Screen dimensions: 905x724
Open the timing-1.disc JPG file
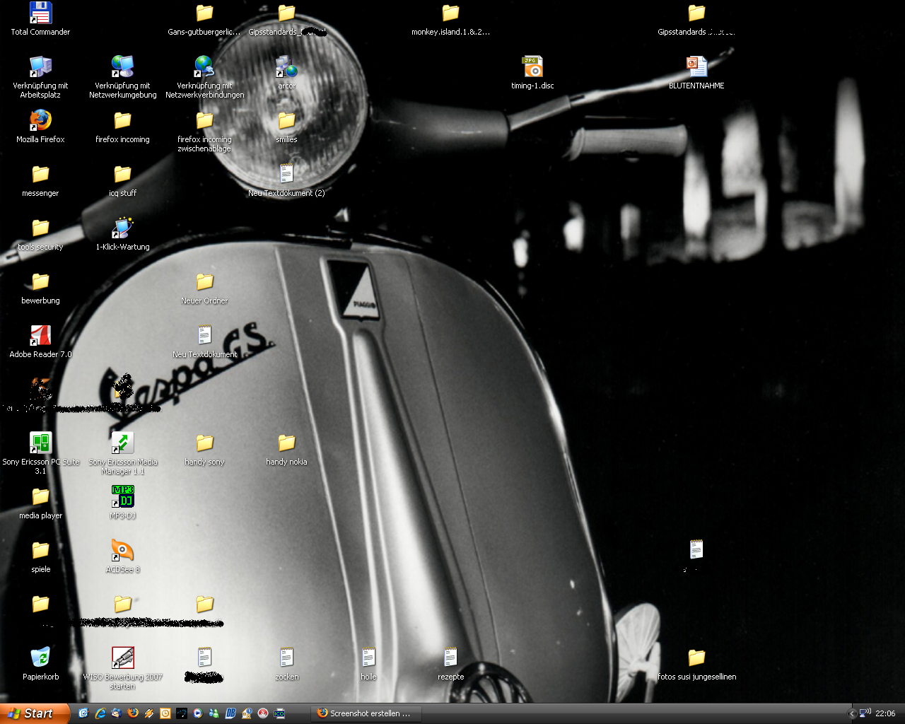tap(532, 67)
